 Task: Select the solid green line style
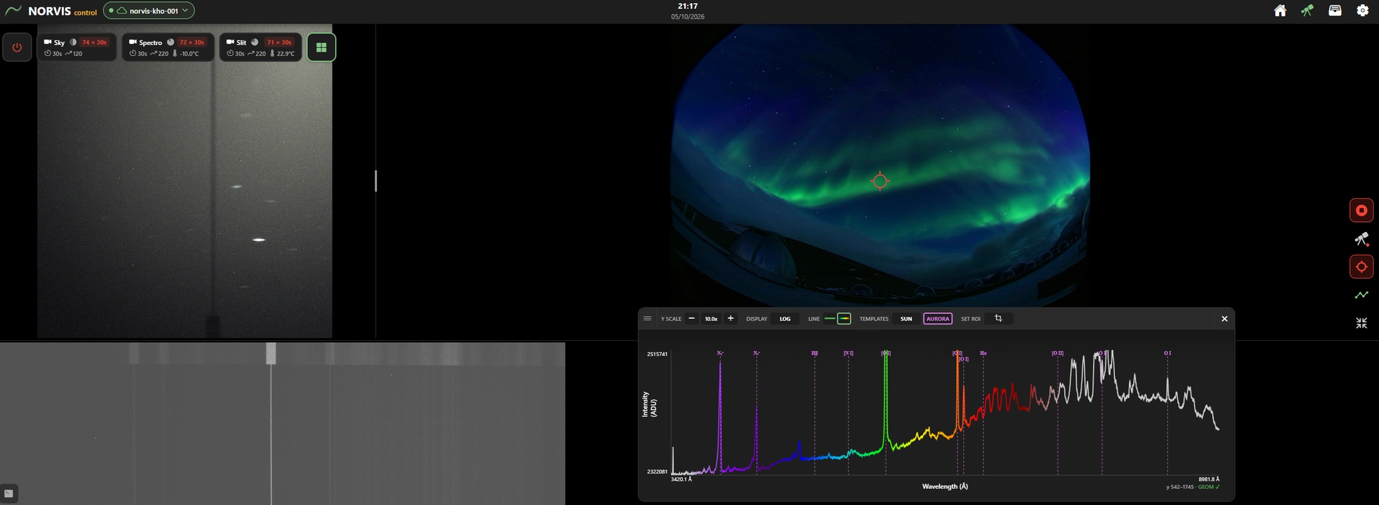click(830, 319)
